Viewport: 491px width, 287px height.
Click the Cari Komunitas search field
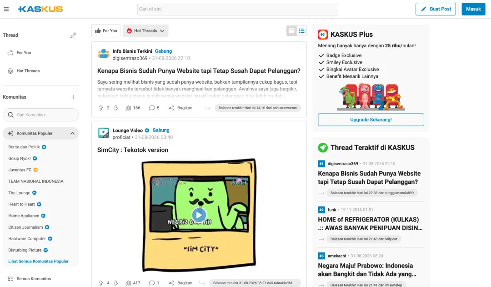click(x=41, y=115)
